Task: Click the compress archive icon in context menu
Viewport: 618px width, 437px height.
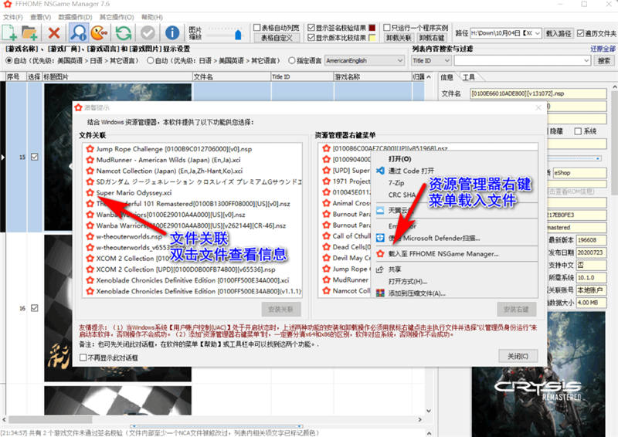Action: pos(380,293)
